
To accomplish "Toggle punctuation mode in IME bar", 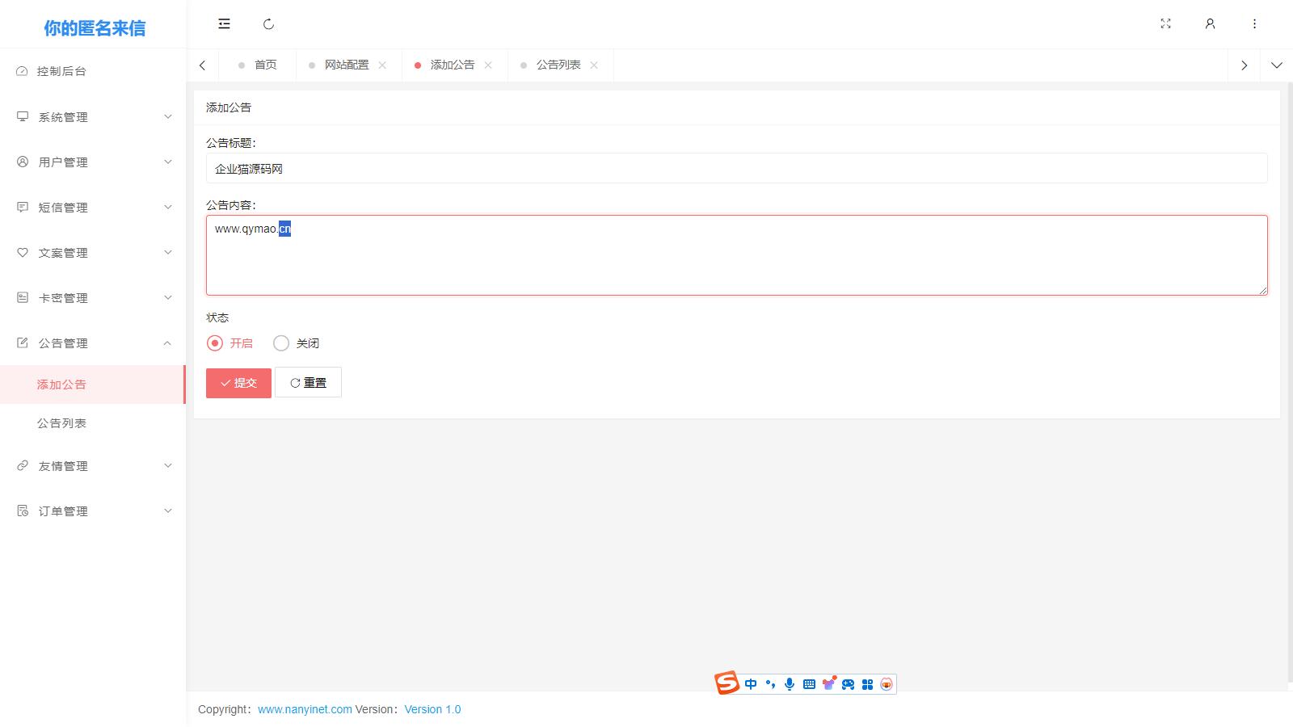I will coord(770,684).
